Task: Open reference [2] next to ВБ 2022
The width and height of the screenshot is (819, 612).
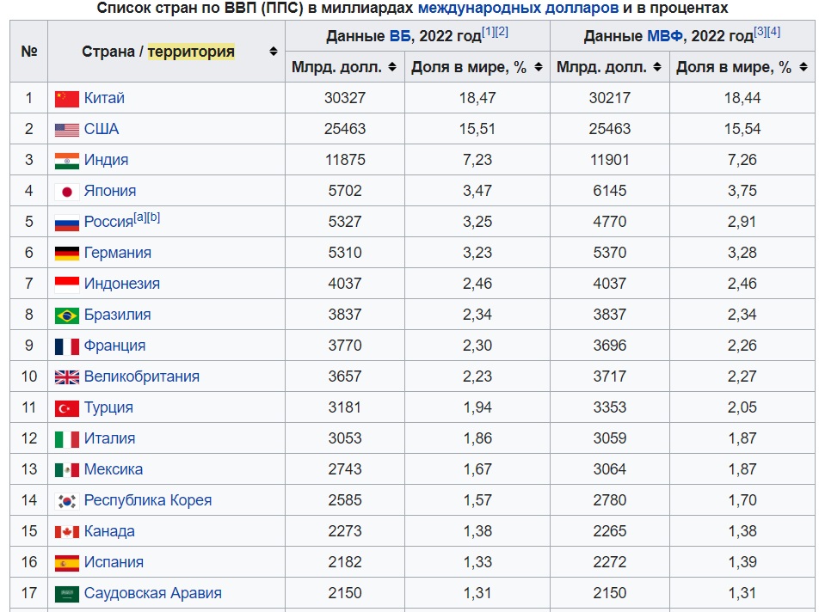Action: 502,32
